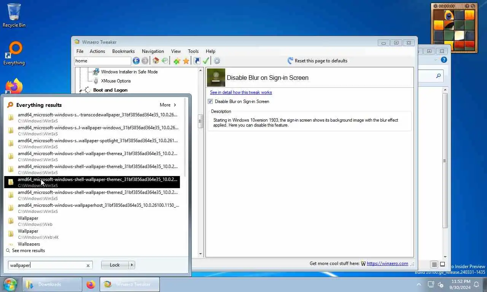Image resolution: width=487 pixels, height=292 pixels.
Task: Open settings gear icon in Winaero toolbar
Action: click(x=217, y=61)
